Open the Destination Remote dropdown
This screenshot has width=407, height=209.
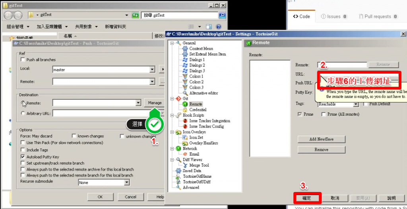click(138, 103)
